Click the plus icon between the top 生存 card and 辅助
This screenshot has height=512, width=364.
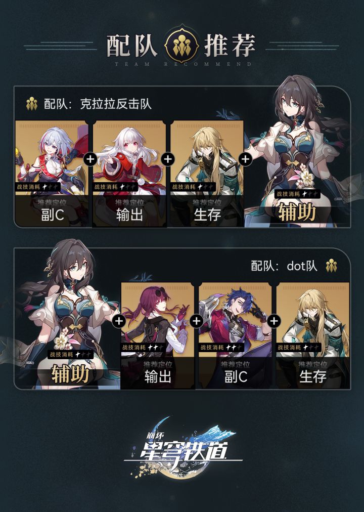pyautogui.click(x=245, y=159)
